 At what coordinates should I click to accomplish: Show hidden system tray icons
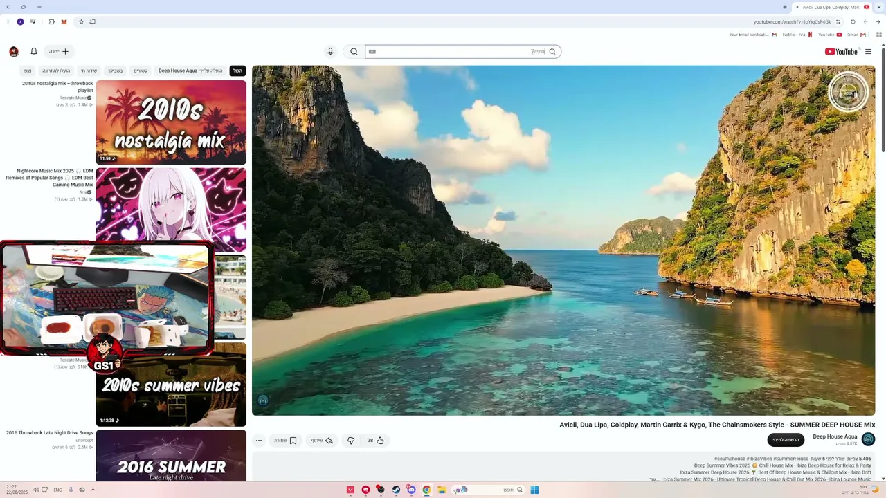93,490
